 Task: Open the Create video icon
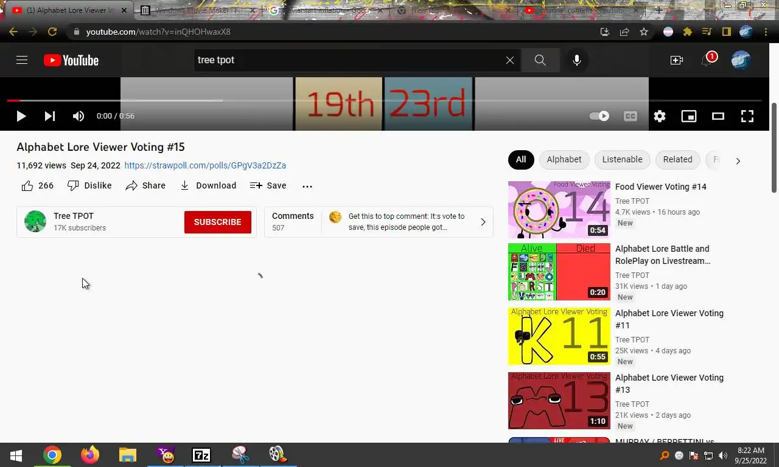click(x=677, y=60)
